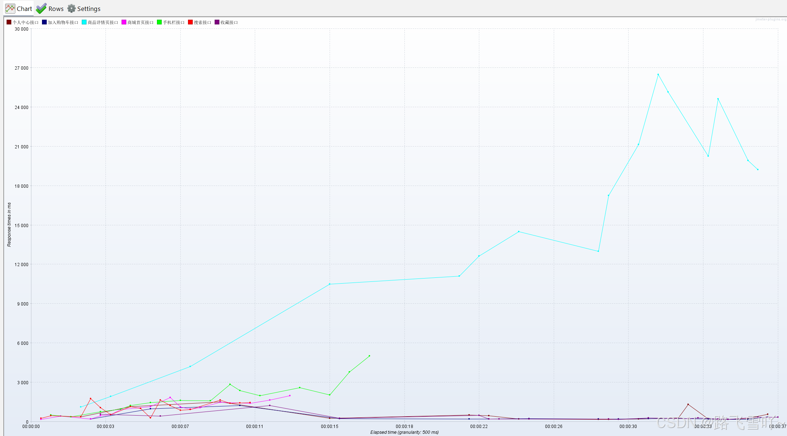Click cyan 商品详情页接口 legend swatch
Image resolution: width=787 pixels, height=436 pixels.
click(84, 22)
